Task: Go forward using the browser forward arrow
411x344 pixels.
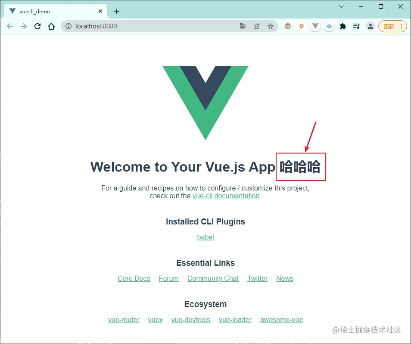Action: pyautogui.click(x=24, y=26)
